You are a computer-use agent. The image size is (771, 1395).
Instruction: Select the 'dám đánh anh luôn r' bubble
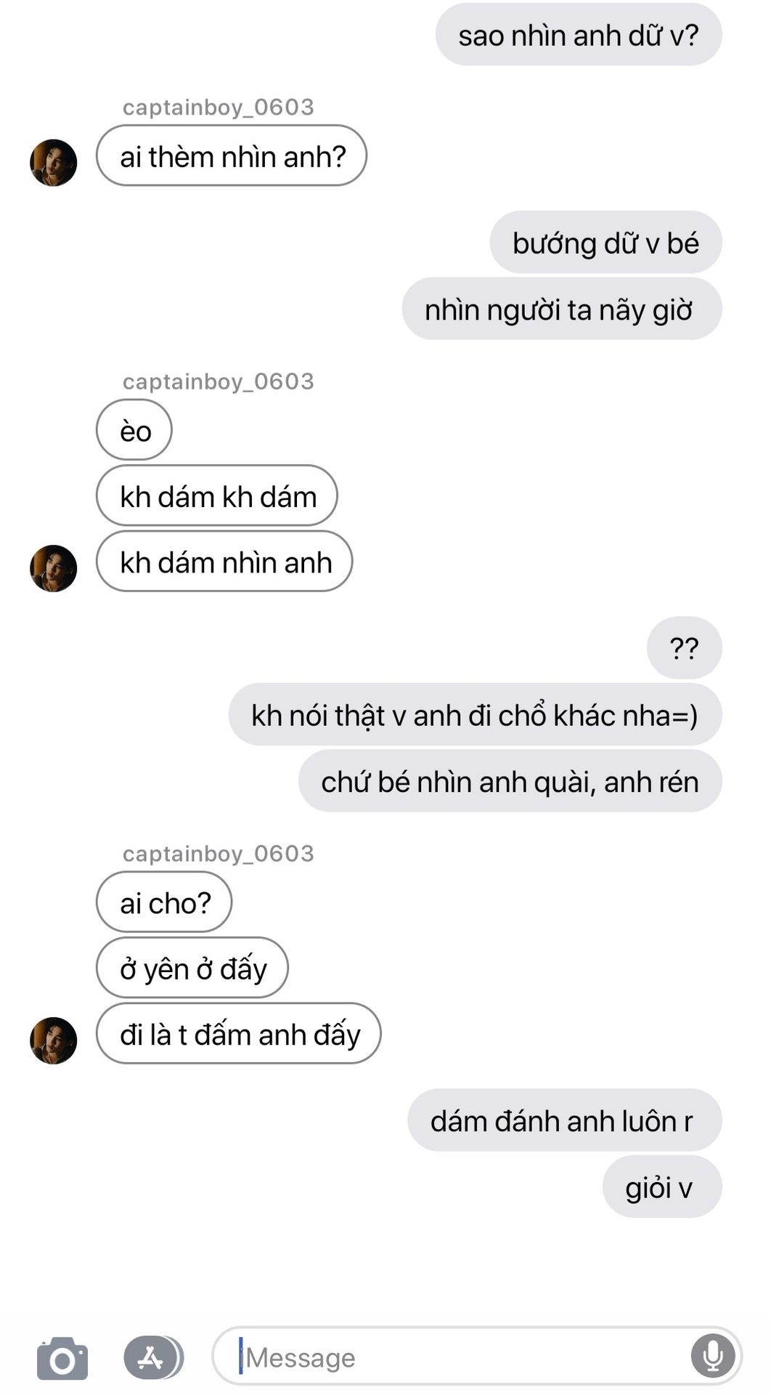[x=564, y=1120]
